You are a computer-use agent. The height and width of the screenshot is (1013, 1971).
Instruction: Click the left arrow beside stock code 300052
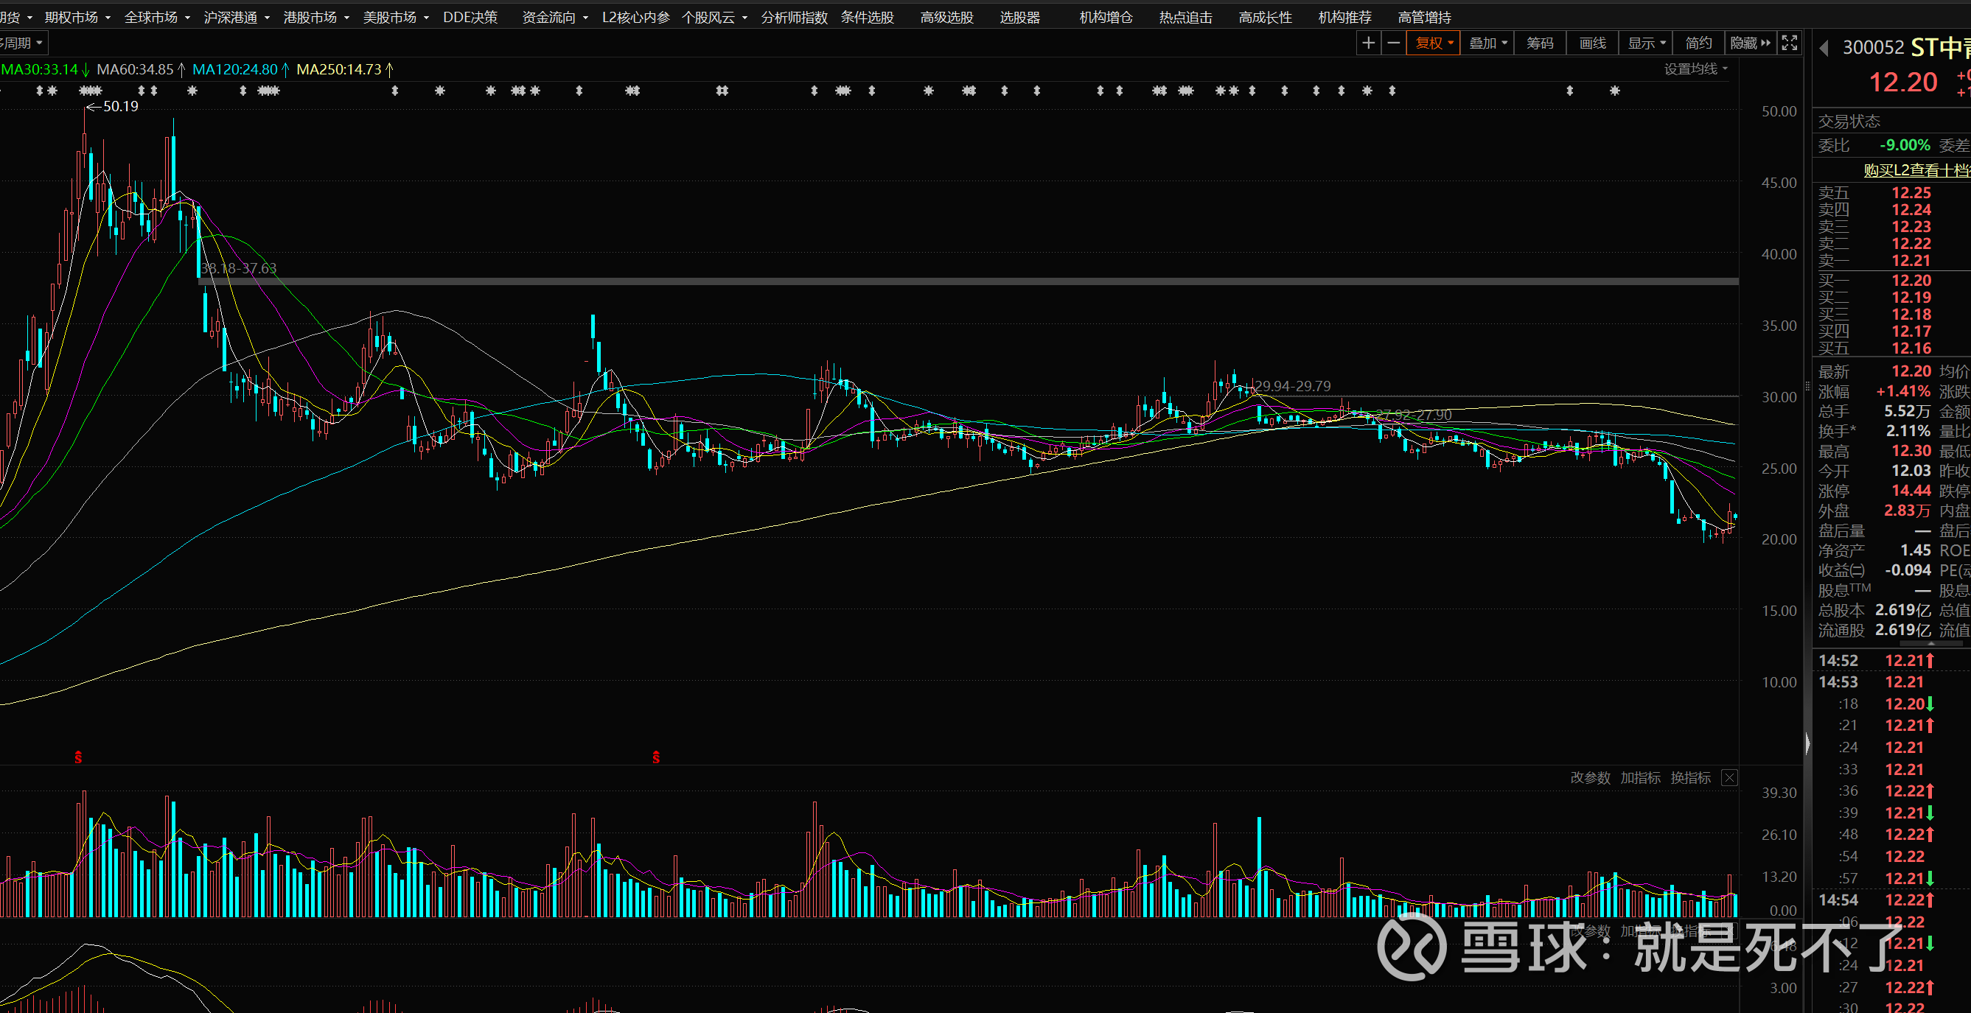point(1824,48)
